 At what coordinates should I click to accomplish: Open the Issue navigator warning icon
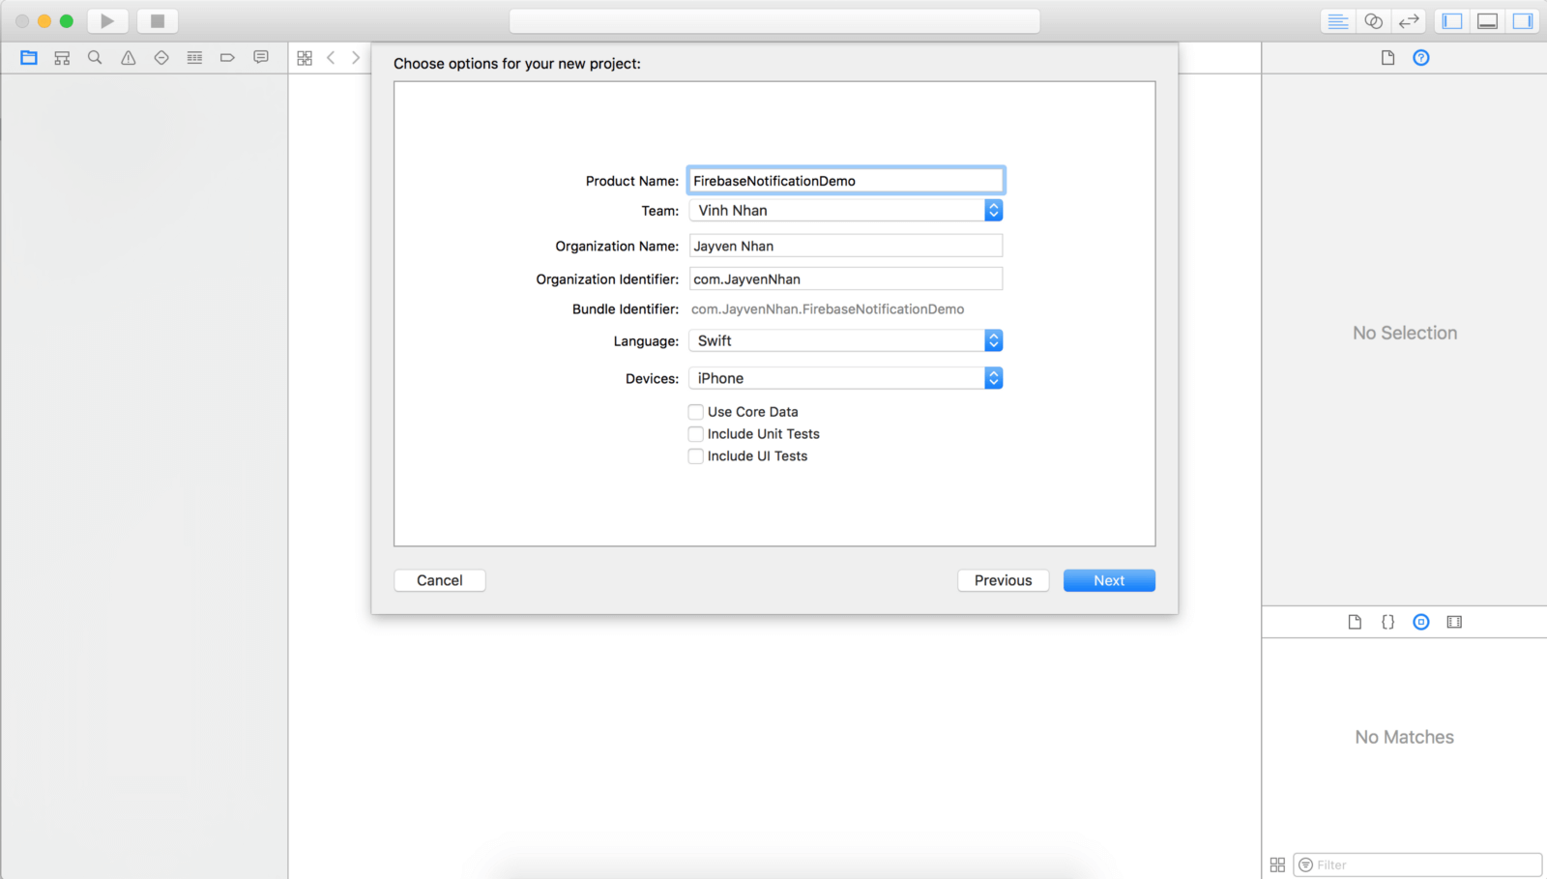click(128, 58)
